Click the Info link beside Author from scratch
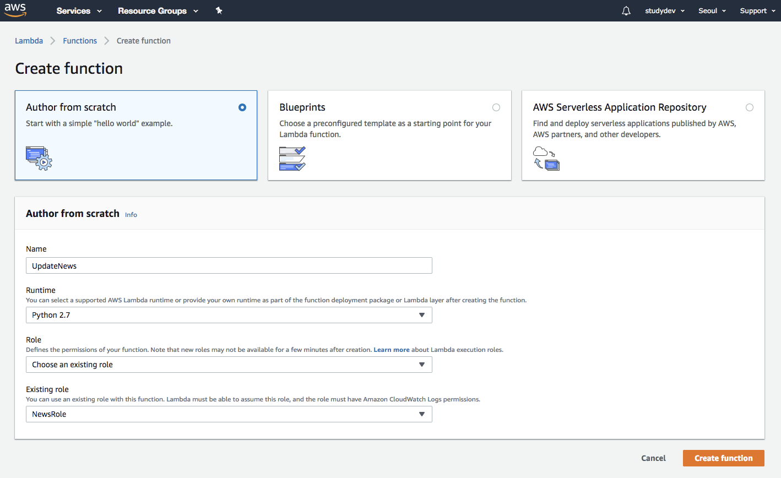Image resolution: width=781 pixels, height=478 pixels. pos(131,215)
